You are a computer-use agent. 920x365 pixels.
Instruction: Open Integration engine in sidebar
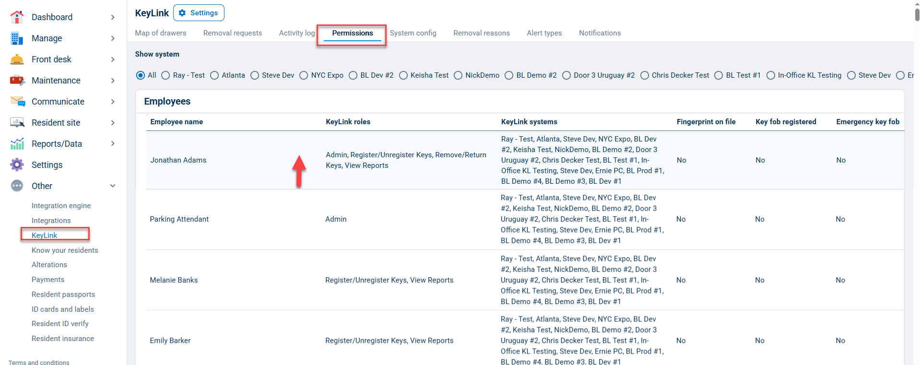[61, 206]
